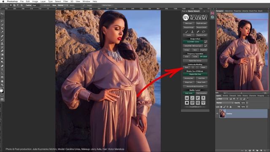The height and width of the screenshot is (152, 270).
Task: Click the Carolina layer thumbnail
Action: point(222,114)
